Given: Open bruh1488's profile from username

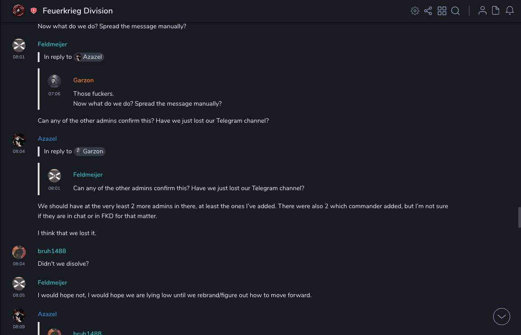Looking at the screenshot, I should click(x=52, y=251).
